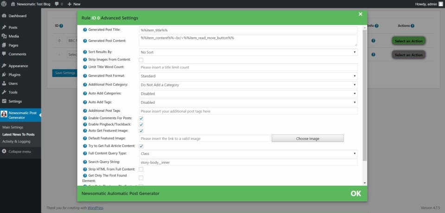The image size is (445, 213).
Task: Click the Generated Post Title input field
Action: click(x=248, y=30)
